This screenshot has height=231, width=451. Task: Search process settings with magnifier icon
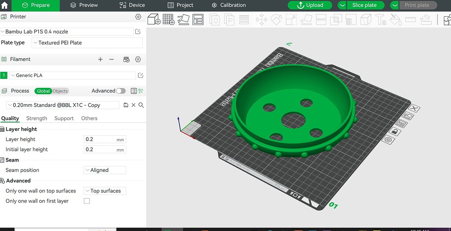(141, 105)
